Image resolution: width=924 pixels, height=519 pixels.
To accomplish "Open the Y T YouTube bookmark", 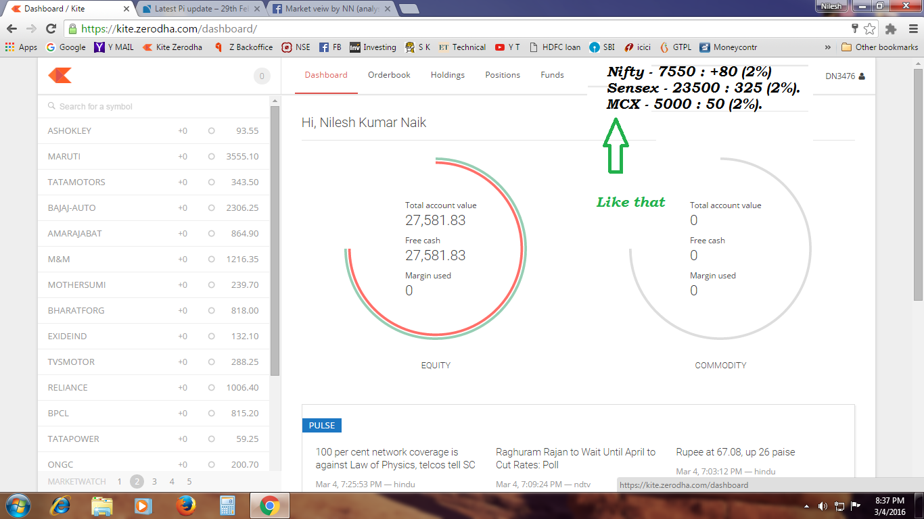I will (507, 47).
